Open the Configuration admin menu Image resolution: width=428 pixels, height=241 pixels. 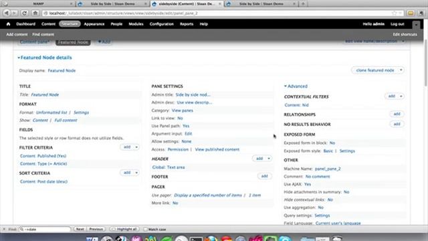[x=162, y=24]
